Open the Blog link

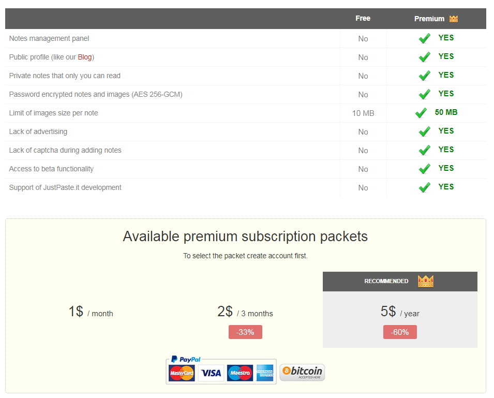[85, 57]
